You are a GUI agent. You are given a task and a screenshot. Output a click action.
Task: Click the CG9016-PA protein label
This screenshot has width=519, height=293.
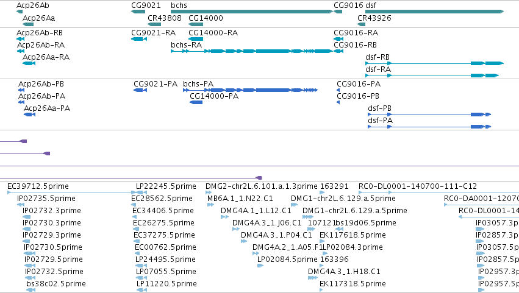tap(359, 84)
